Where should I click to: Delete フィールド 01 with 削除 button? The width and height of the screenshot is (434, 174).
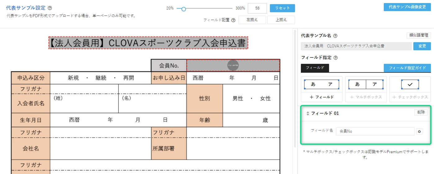(x=421, y=112)
